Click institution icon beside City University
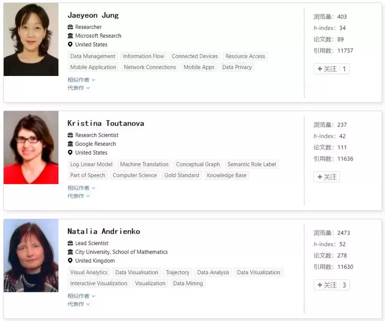Viewport: 385px width, 321px height. pyautogui.click(x=70, y=252)
